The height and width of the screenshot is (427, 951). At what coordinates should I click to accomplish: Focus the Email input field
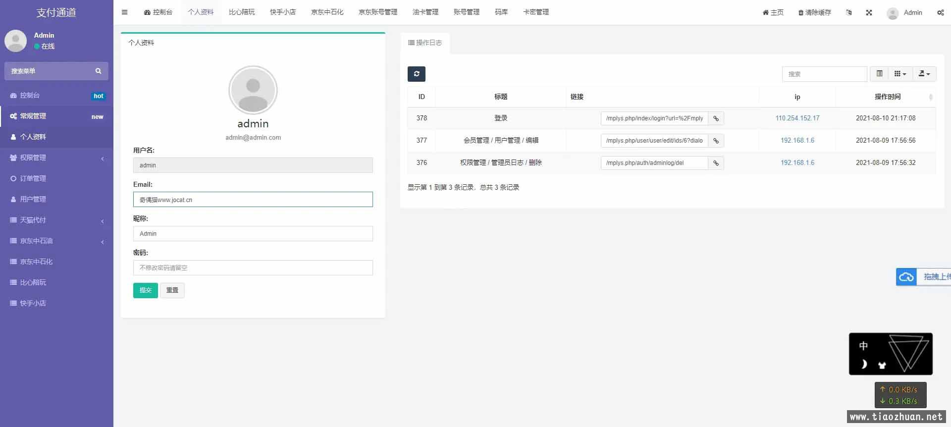(x=253, y=200)
